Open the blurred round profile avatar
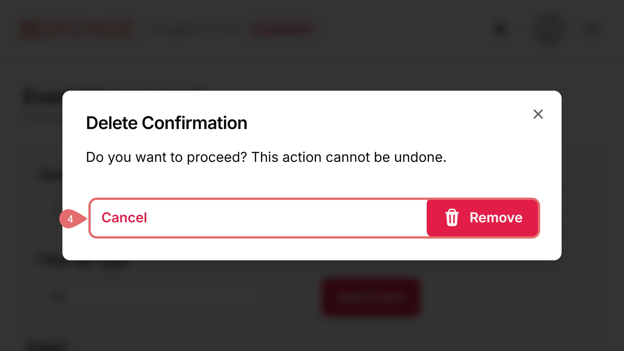This screenshot has width=624, height=351. coord(550,30)
